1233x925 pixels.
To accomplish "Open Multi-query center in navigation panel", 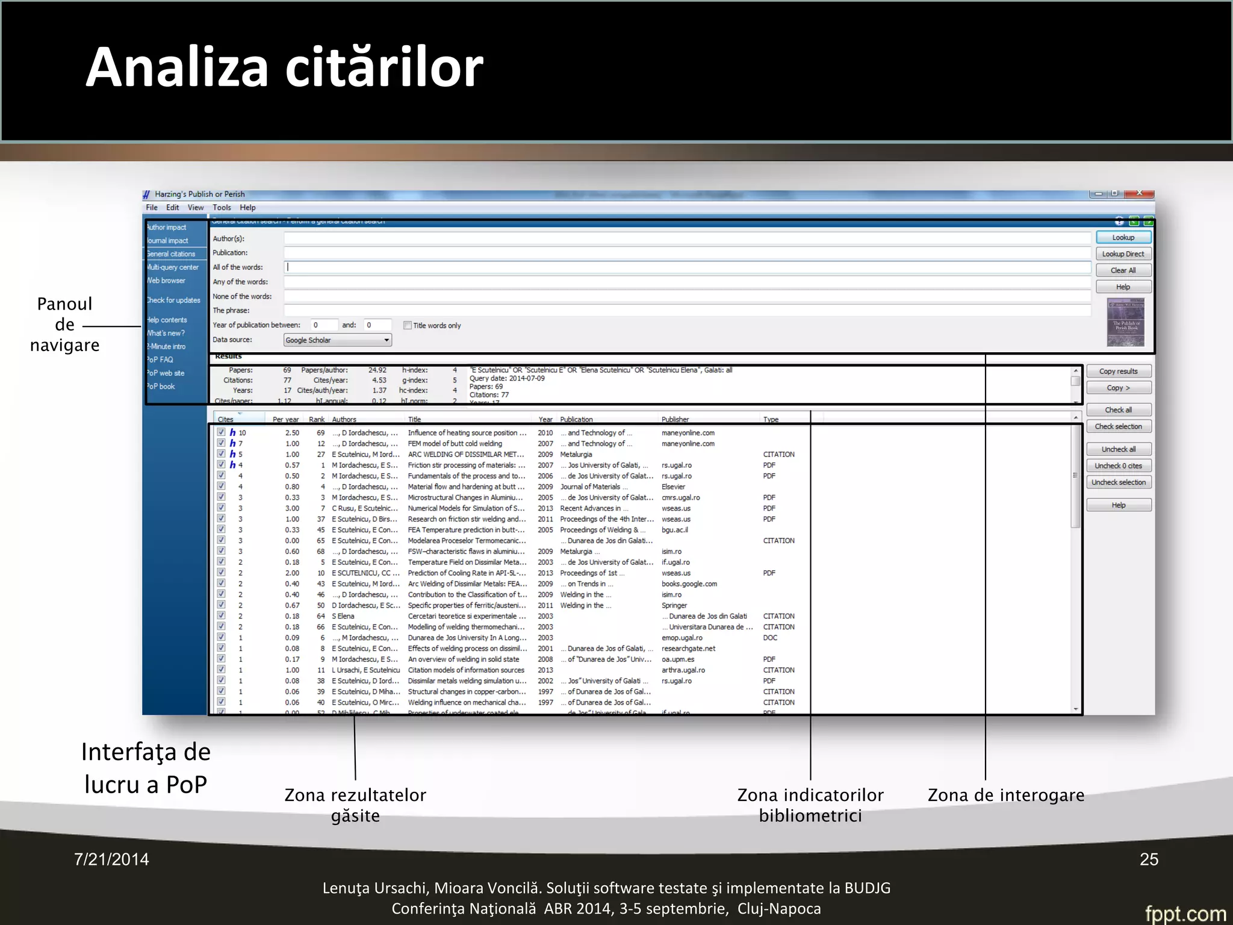I will click(x=173, y=267).
